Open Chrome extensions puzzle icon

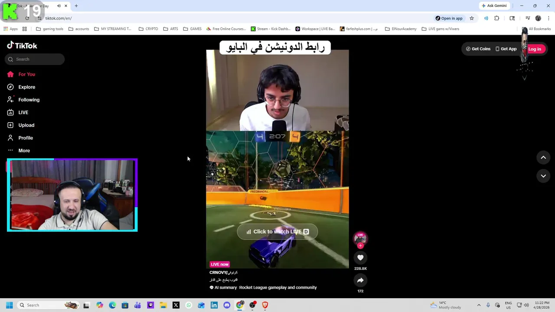coord(497,18)
